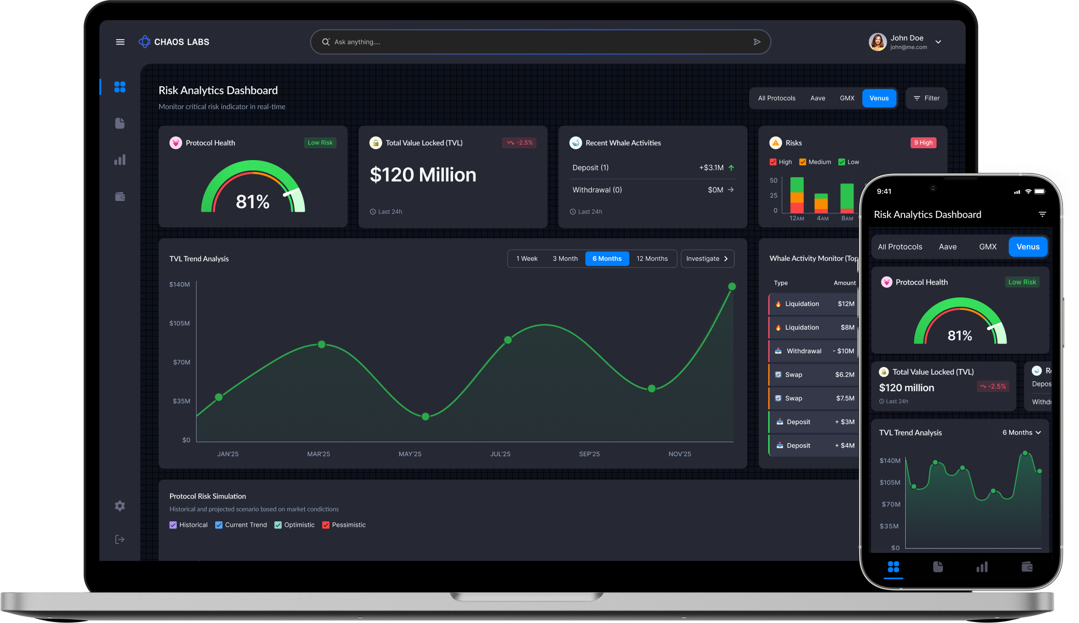Open the documents icon in laptop sidebar
The image size is (1079, 623).
[120, 123]
